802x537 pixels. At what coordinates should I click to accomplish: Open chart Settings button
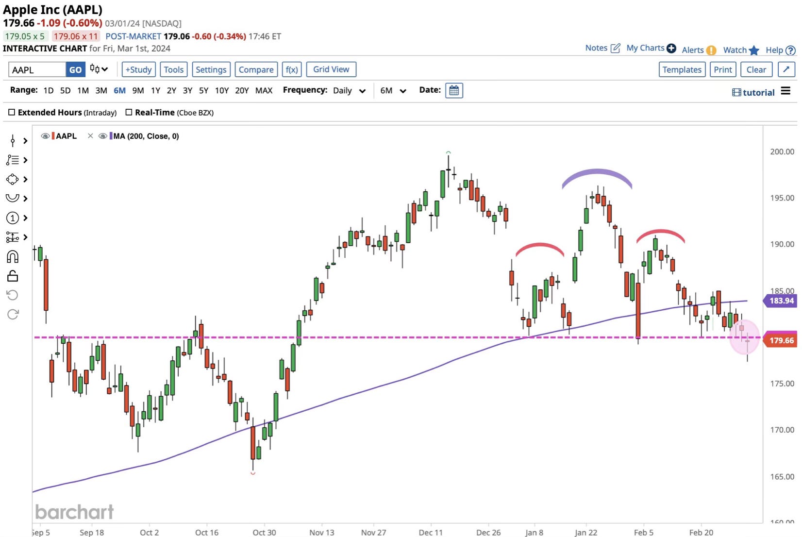coord(211,69)
